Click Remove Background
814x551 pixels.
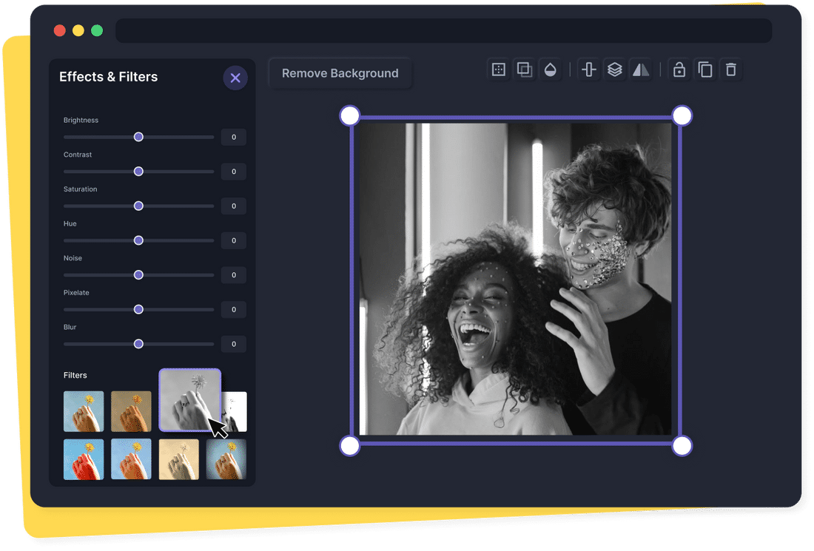[339, 73]
